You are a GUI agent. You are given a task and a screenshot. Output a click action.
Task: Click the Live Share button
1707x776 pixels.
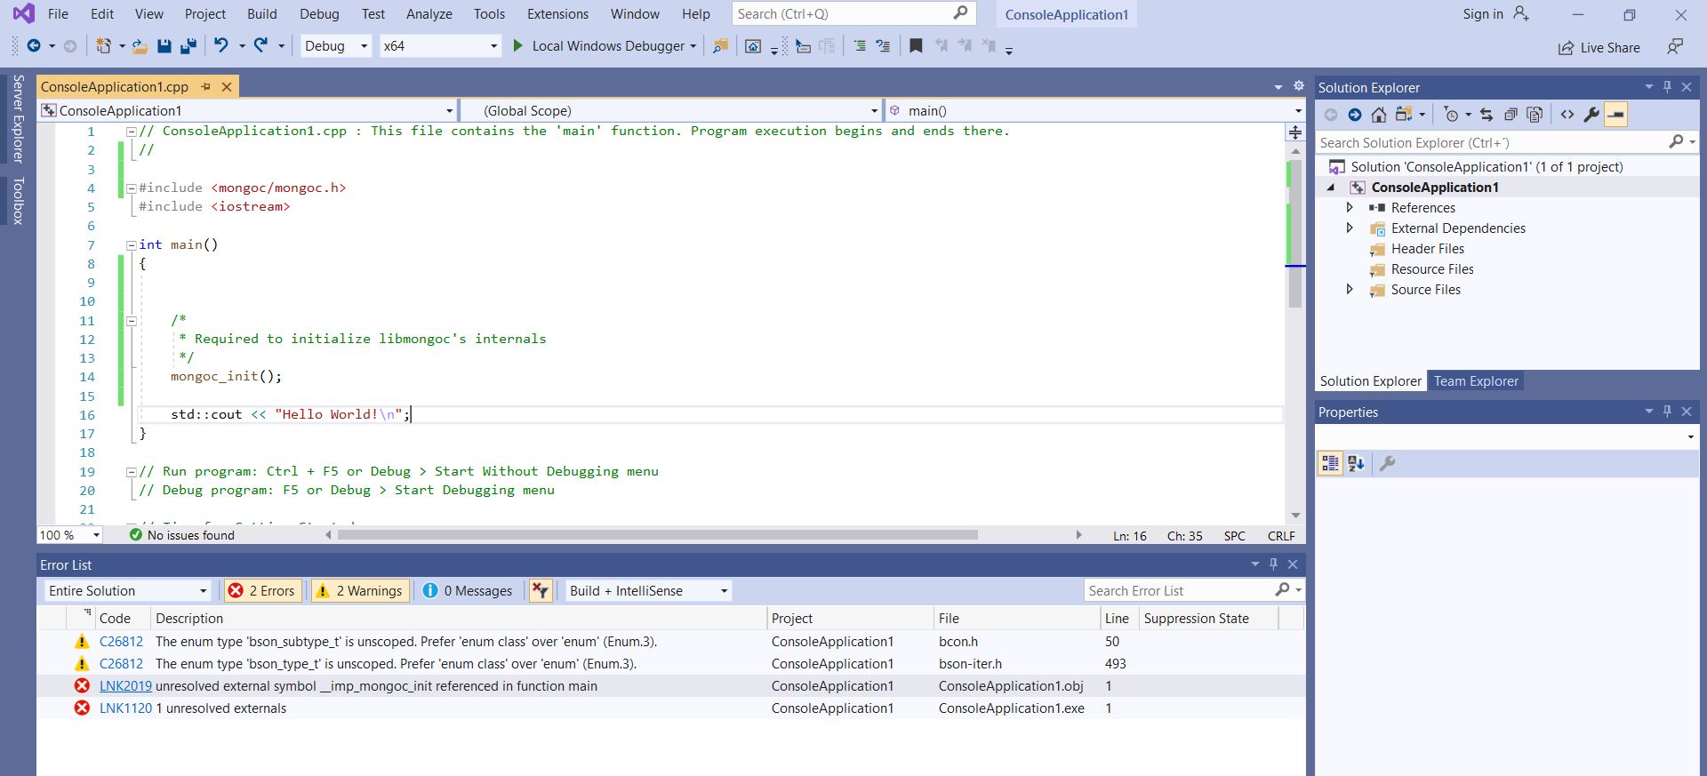[x=1599, y=48]
